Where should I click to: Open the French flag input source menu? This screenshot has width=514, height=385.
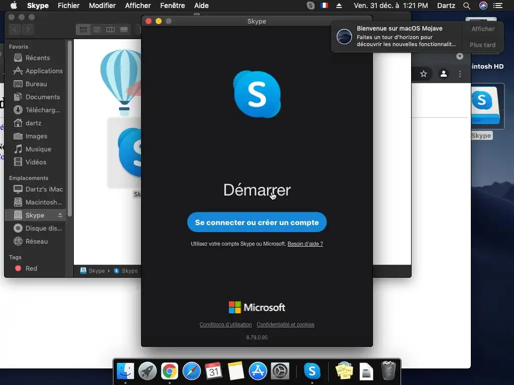[x=324, y=6]
